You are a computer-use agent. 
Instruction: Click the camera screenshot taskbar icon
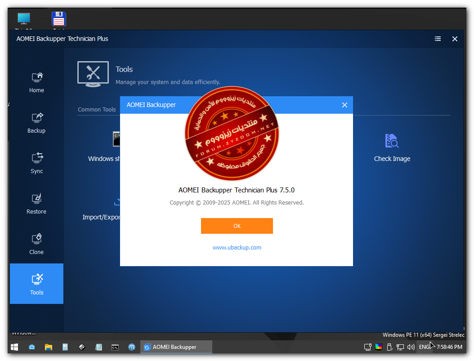(32, 347)
